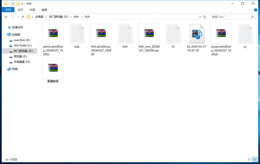Click 此电脑 in the address breadcrumb
Viewport: 260px width, 164px height.
coord(39,17)
